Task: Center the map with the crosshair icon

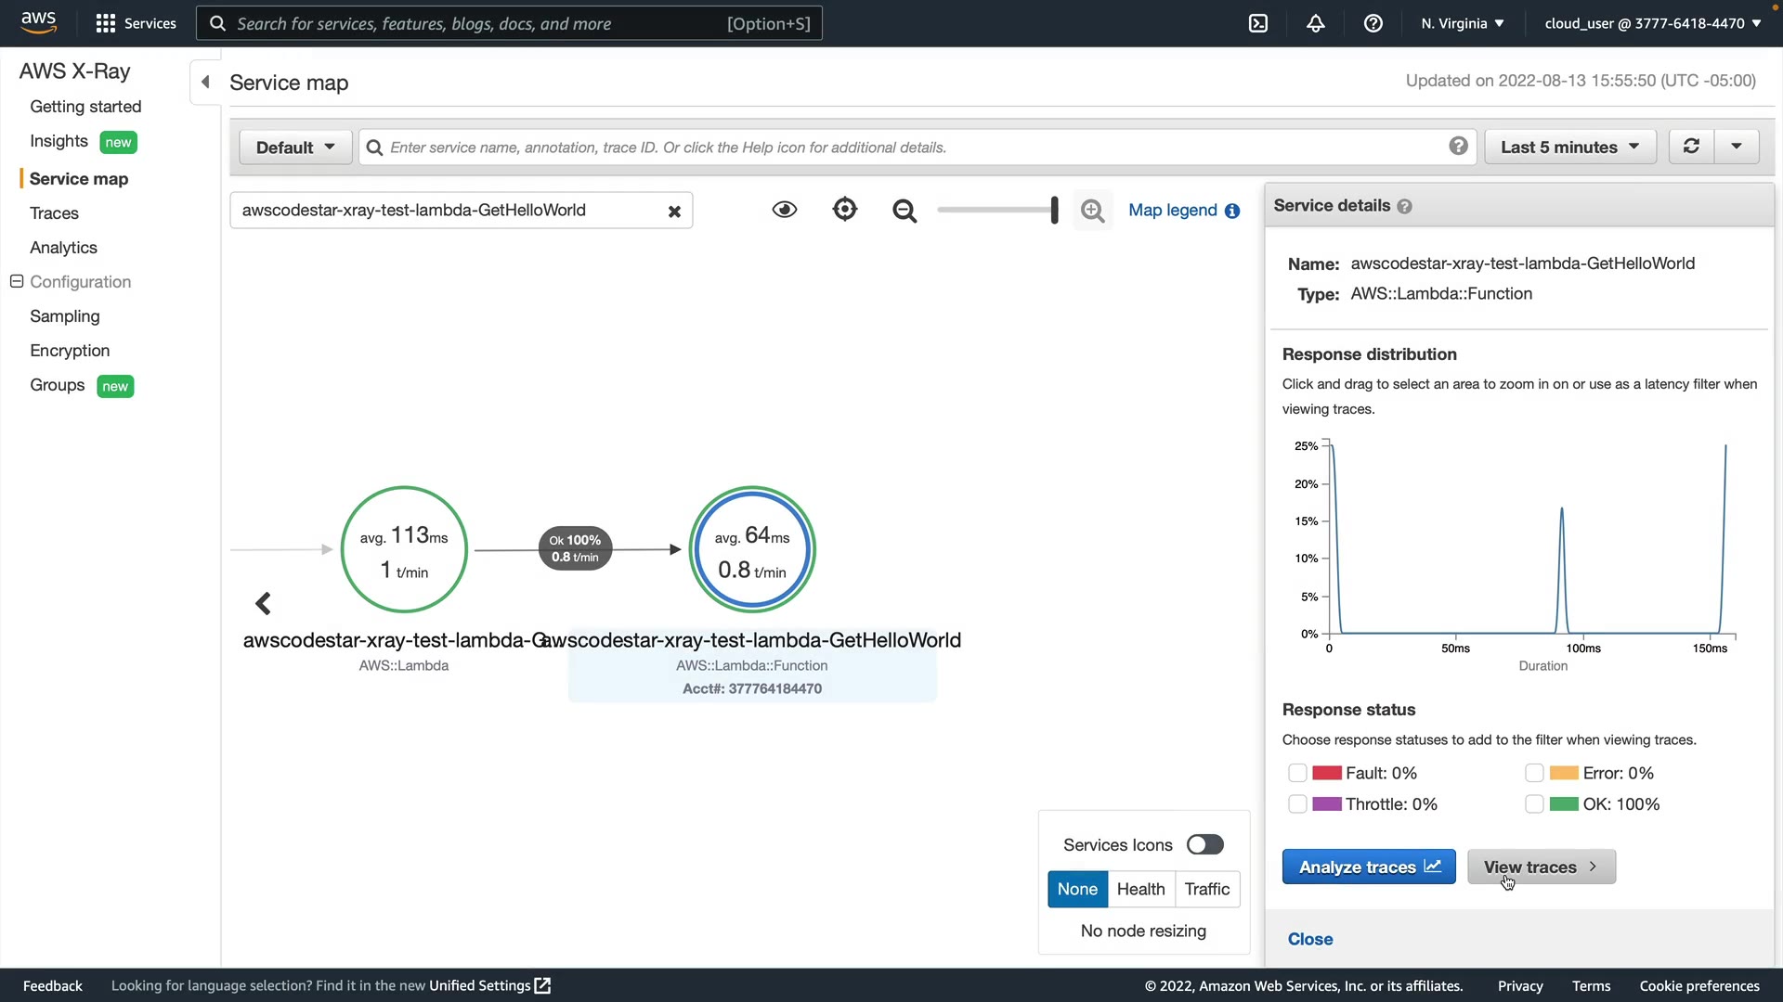Action: point(845,210)
